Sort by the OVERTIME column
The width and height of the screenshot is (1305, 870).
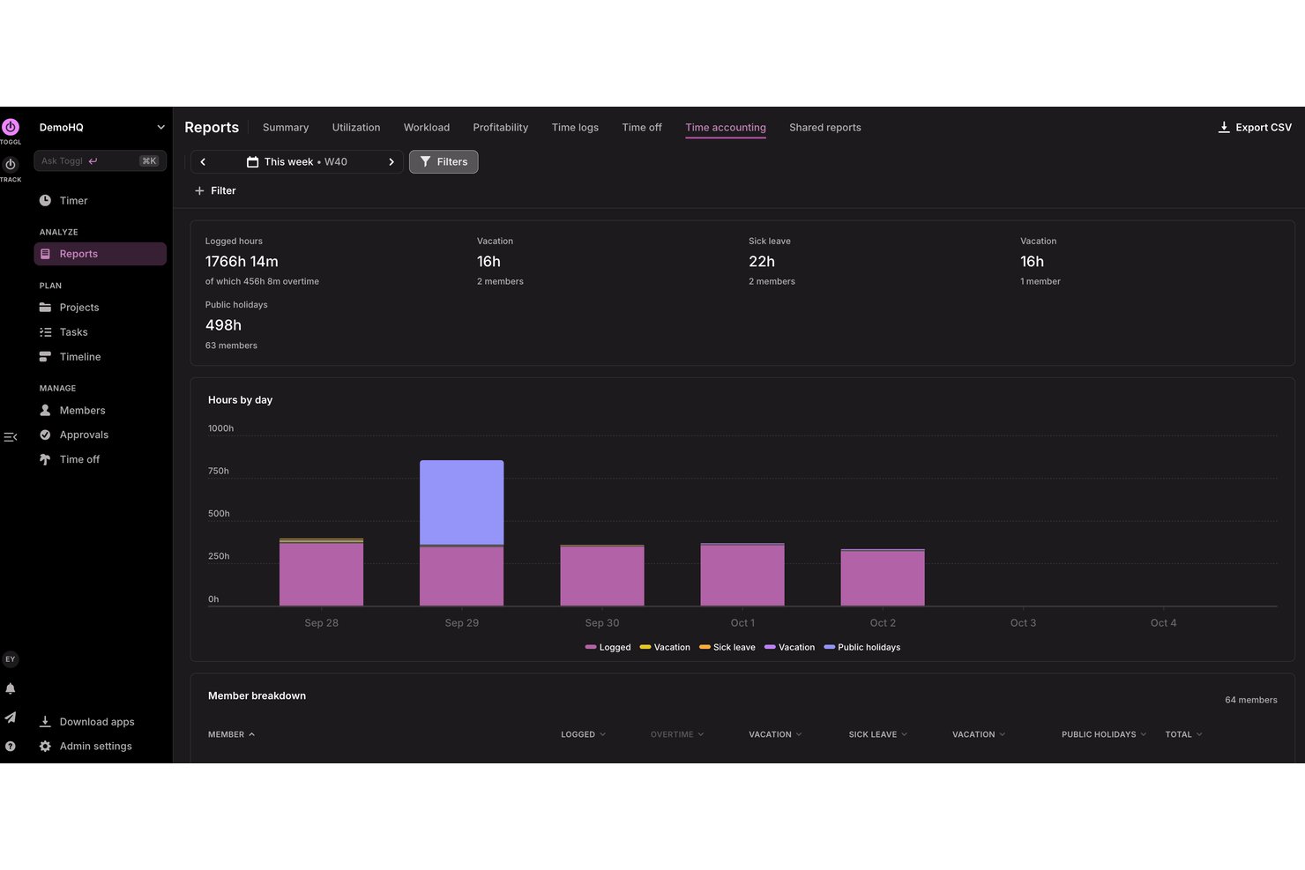click(x=677, y=735)
